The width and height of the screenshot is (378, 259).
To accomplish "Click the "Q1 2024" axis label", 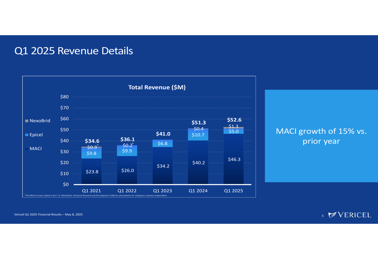I will (x=198, y=191).
